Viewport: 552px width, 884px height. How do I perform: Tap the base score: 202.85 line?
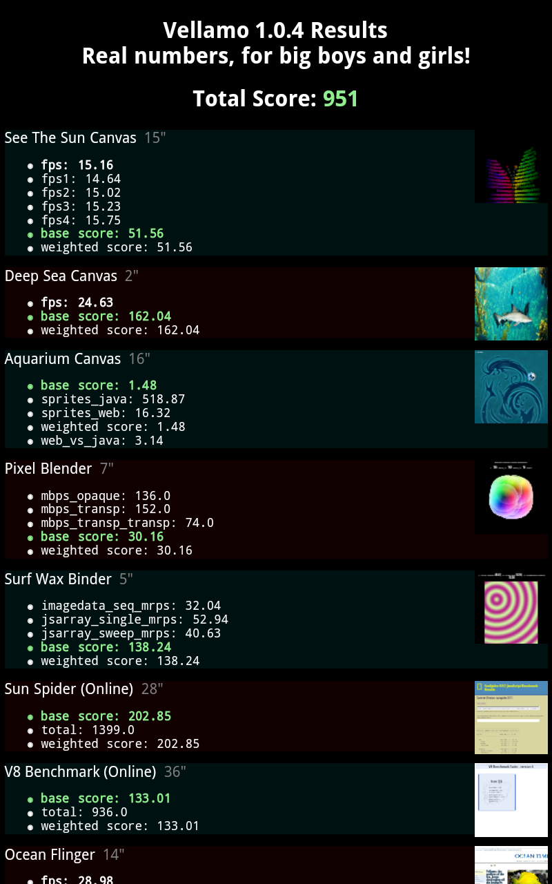click(106, 716)
